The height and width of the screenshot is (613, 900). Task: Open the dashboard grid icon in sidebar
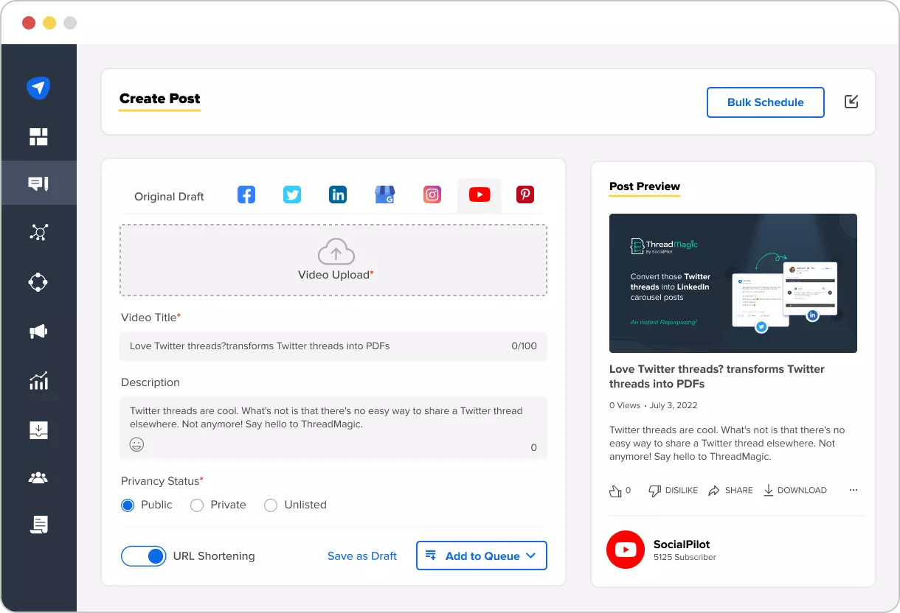(38, 137)
